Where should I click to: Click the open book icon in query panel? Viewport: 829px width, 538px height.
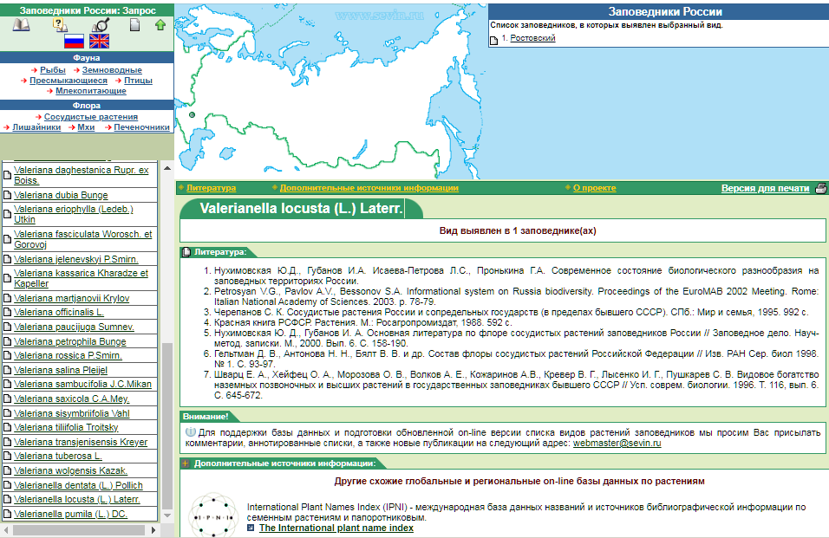(x=21, y=24)
